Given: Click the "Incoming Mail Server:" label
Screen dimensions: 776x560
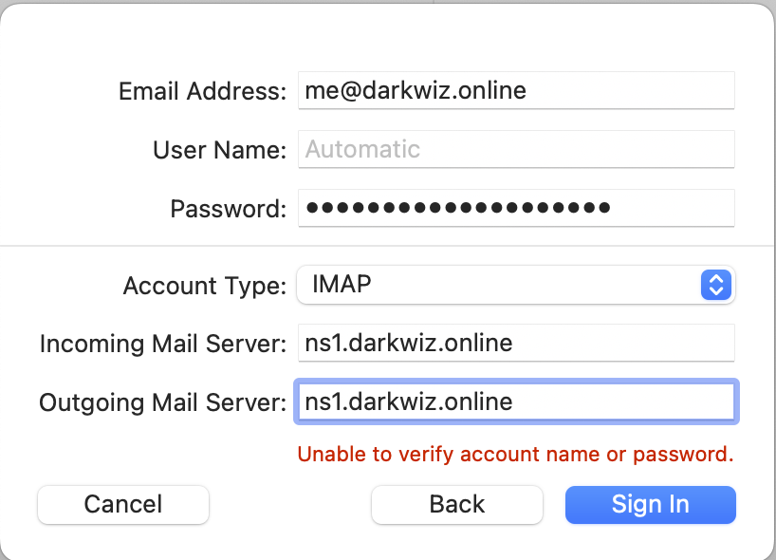Looking at the screenshot, I should (x=162, y=344).
